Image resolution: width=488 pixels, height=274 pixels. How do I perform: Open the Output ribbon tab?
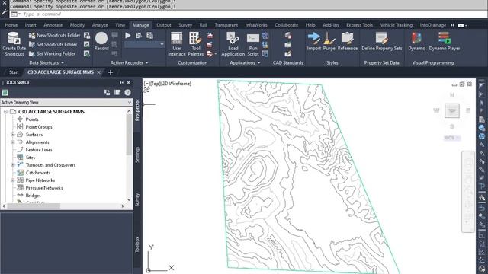click(x=164, y=25)
